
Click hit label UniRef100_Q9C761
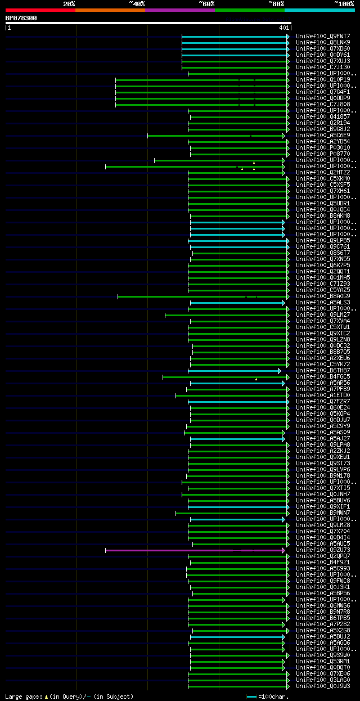(x=323, y=246)
